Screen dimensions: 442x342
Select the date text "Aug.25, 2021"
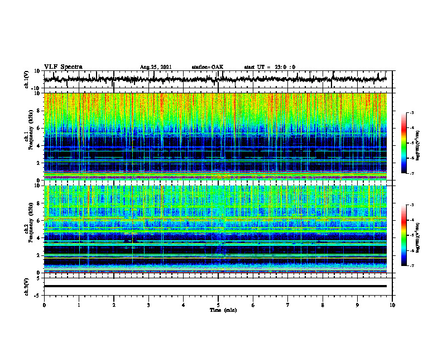[x=156, y=67]
